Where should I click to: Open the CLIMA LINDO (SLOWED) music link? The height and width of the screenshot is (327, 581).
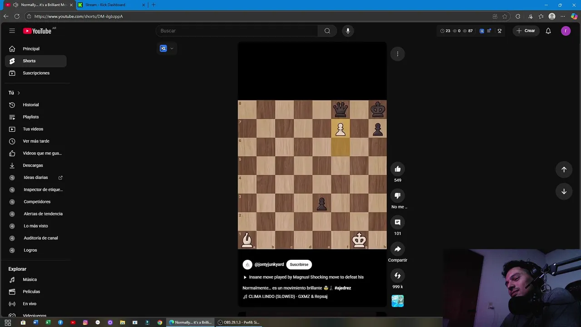coord(285,297)
